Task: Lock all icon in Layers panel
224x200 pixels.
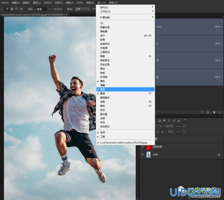Action: [162, 132]
